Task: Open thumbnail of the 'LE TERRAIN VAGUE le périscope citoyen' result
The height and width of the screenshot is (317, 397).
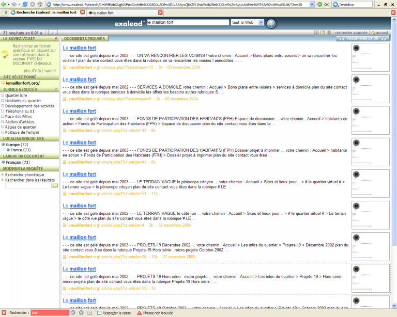Action: [x=371, y=183]
